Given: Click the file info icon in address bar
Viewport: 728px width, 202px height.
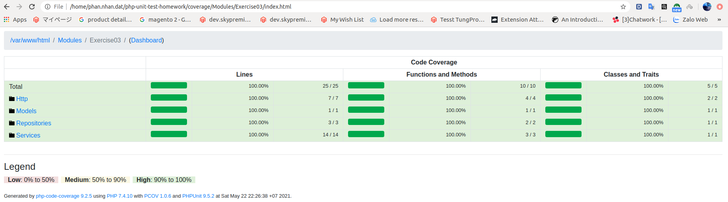Looking at the screenshot, I should pyautogui.click(x=47, y=7).
